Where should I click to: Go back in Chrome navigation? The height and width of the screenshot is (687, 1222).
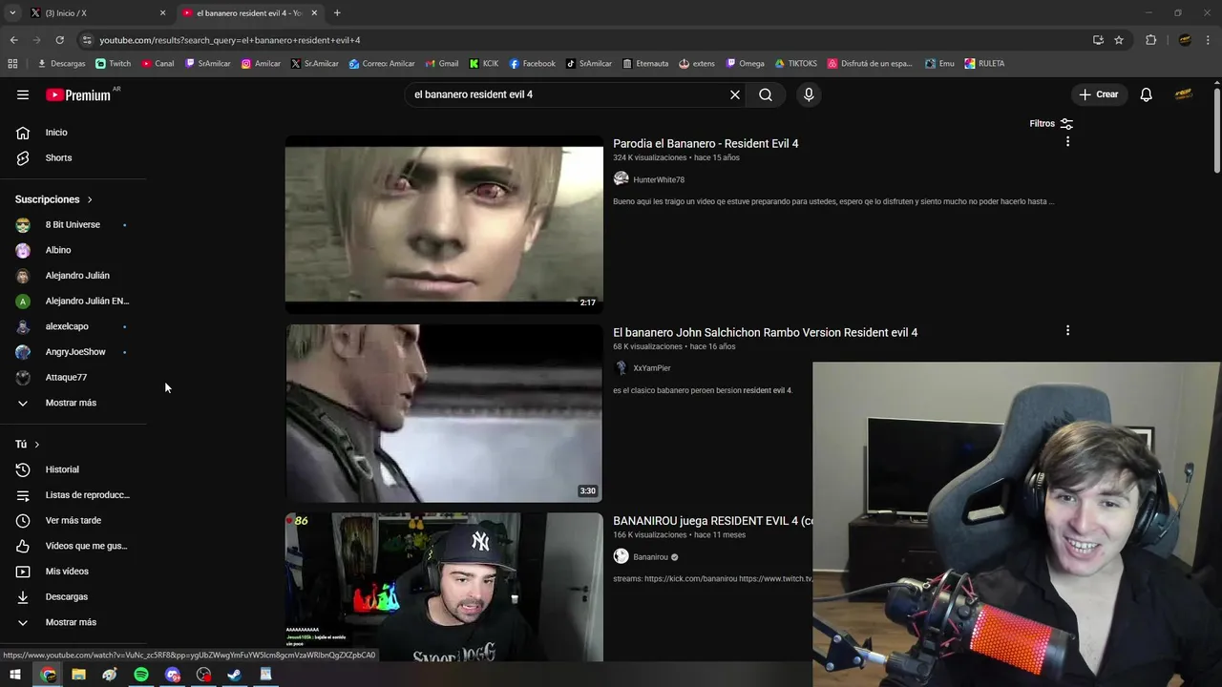pos(14,40)
